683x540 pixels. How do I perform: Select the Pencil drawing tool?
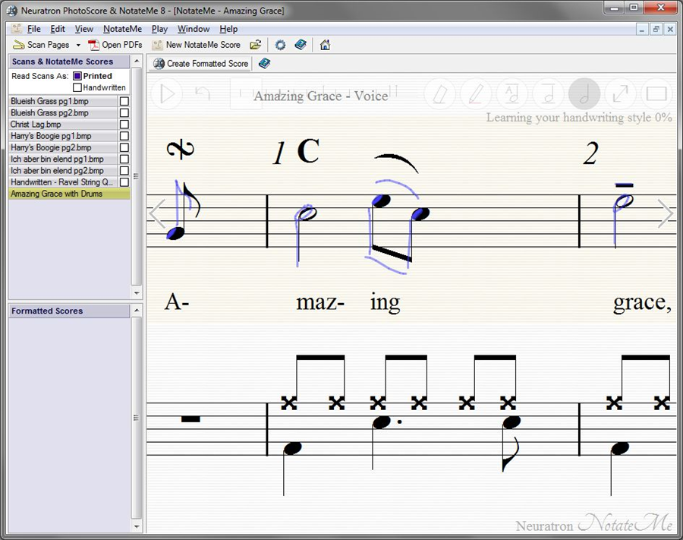(476, 94)
